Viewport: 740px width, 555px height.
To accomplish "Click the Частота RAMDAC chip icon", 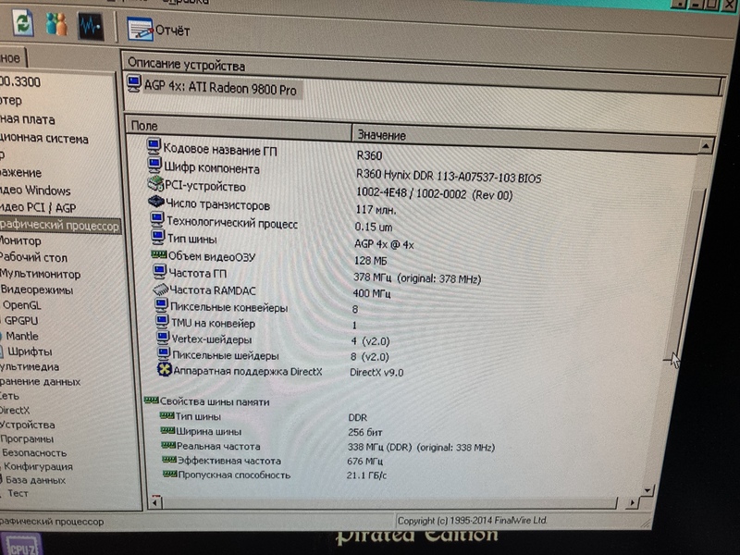I will [160, 289].
